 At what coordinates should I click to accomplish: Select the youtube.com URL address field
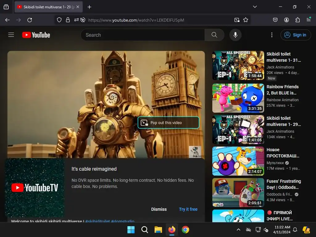point(136,20)
